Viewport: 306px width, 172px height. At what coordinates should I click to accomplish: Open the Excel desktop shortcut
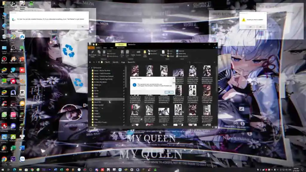(x=13, y=148)
